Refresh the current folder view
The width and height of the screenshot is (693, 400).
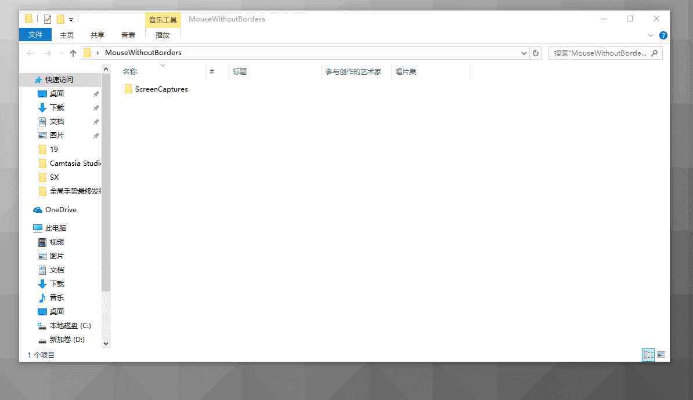(536, 53)
